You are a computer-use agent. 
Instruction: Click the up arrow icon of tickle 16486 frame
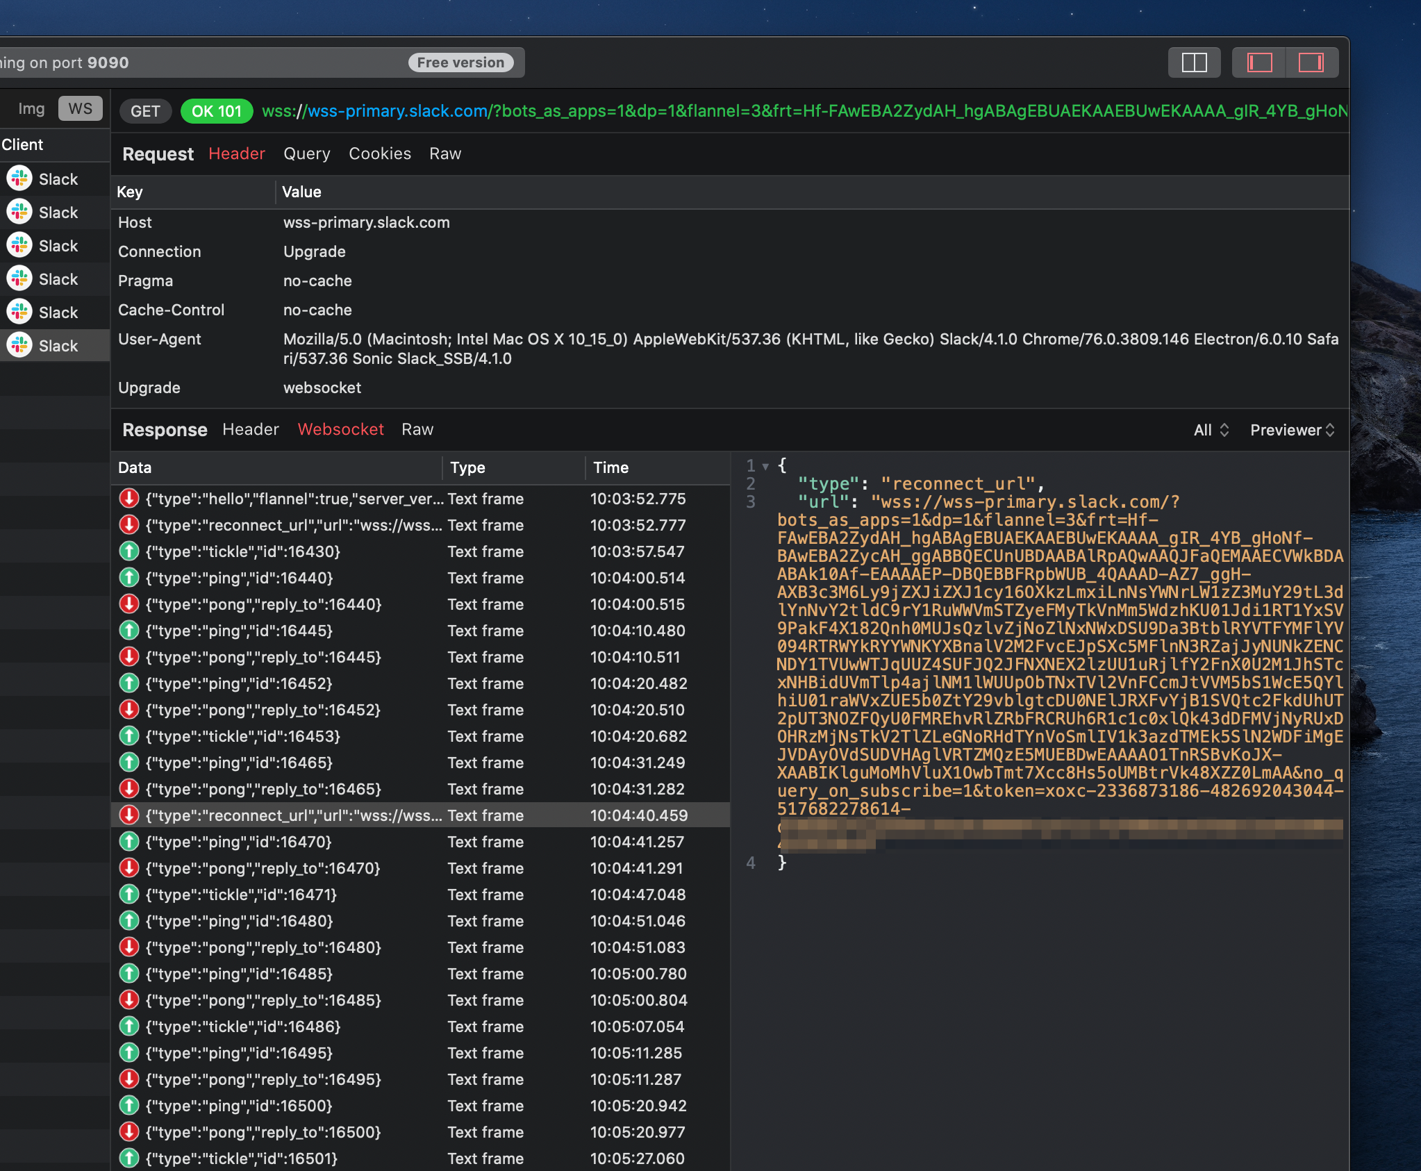pyautogui.click(x=128, y=1026)
